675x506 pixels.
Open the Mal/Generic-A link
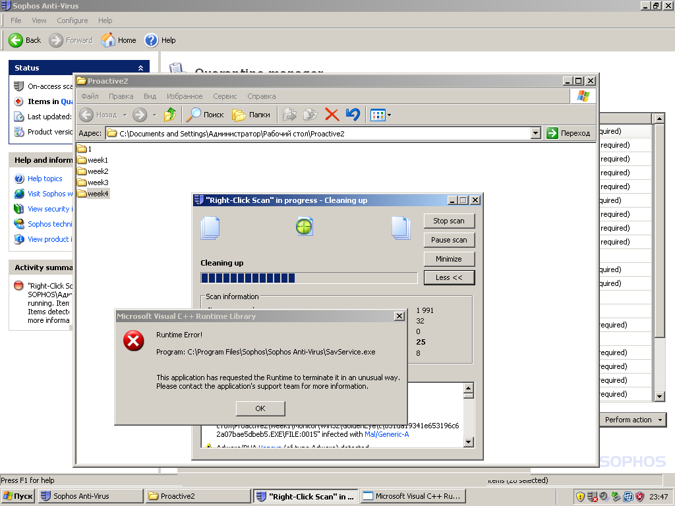point(386,434)
